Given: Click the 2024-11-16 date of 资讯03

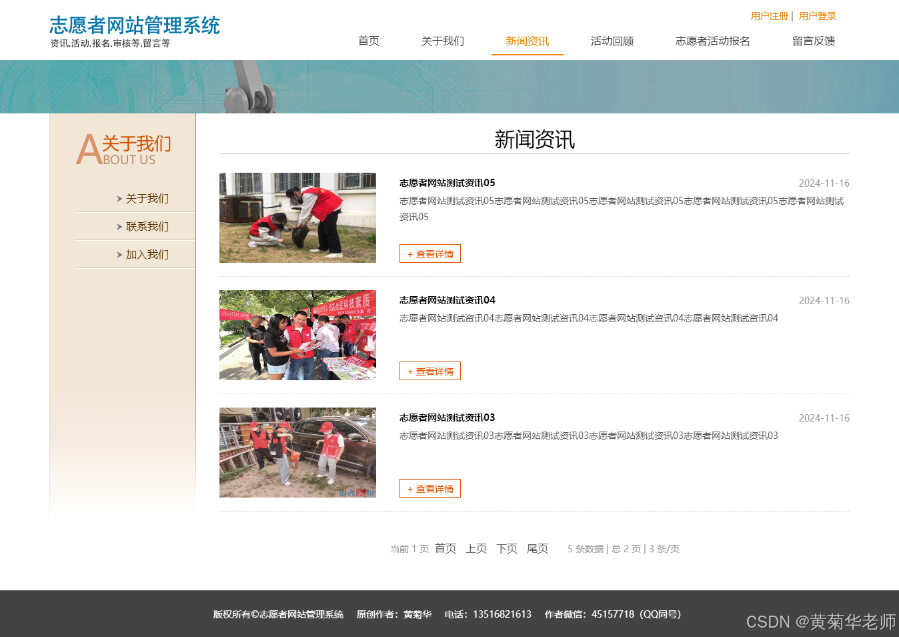Looking at the screenshot, I should point(824,418).
